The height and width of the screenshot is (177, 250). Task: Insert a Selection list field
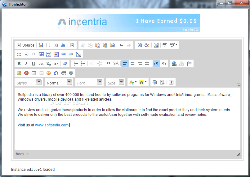coord(56,54)
